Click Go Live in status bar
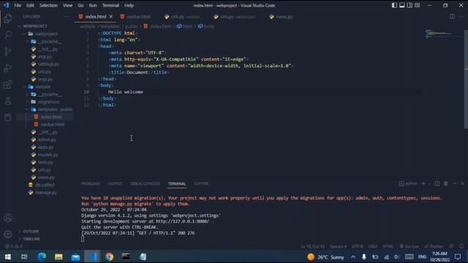 (409, 246)
